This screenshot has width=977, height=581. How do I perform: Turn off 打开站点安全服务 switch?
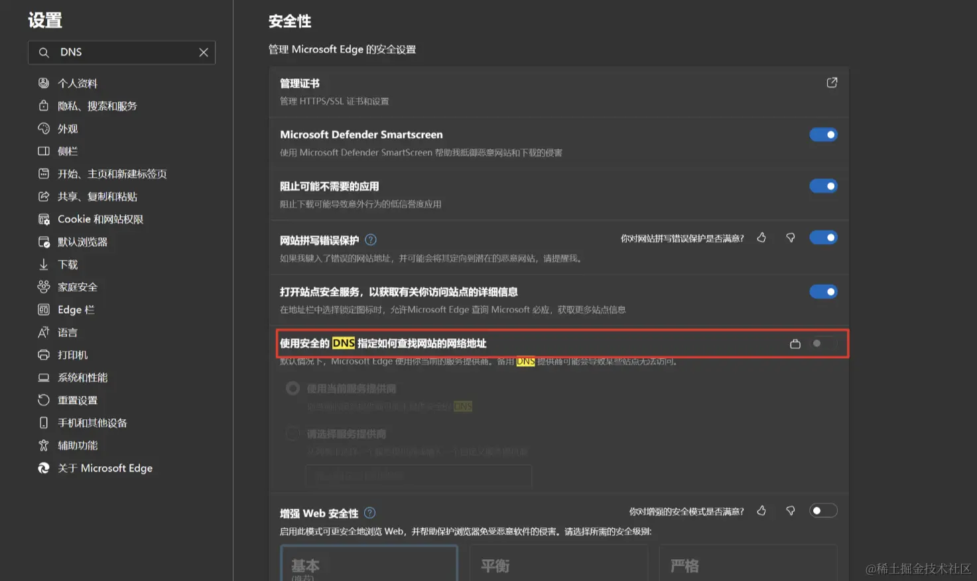pos(823,292)
